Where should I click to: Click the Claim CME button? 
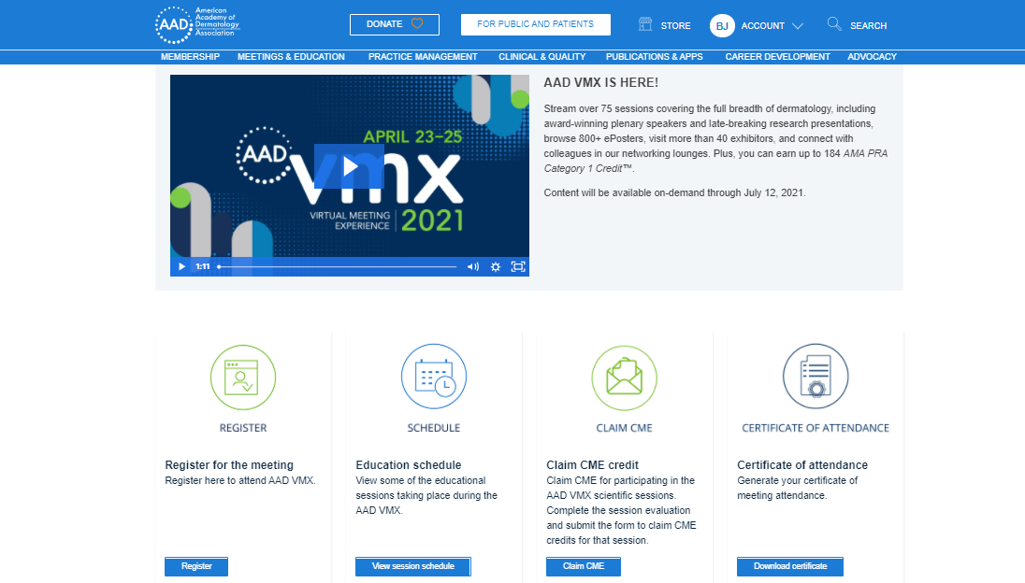click(x=583, y=566)
